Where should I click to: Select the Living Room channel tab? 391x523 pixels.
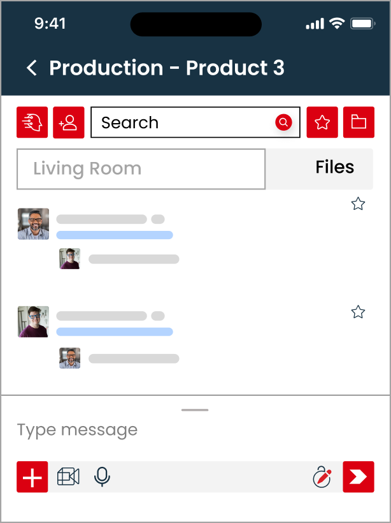(141, 168)
